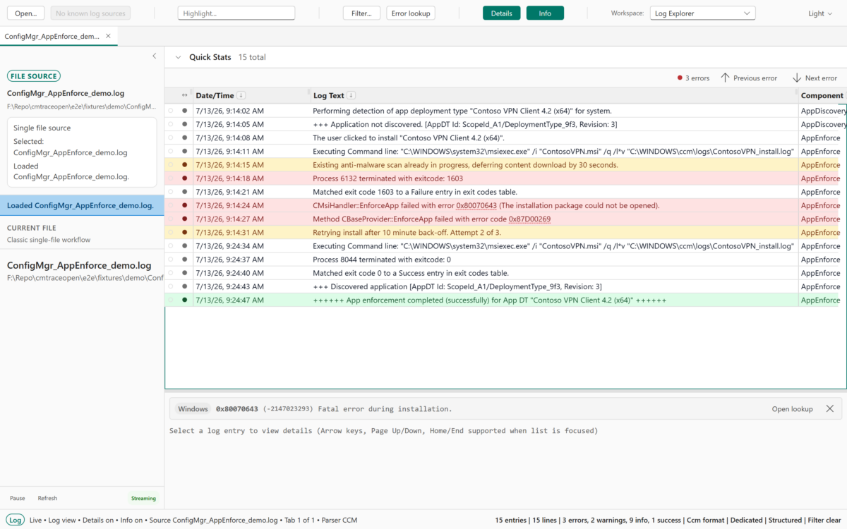Dismiss the error lookup banner
Image resolution: width=847 pixels, height=529 pixels.
pyautogui.click(x=830, y=409)
